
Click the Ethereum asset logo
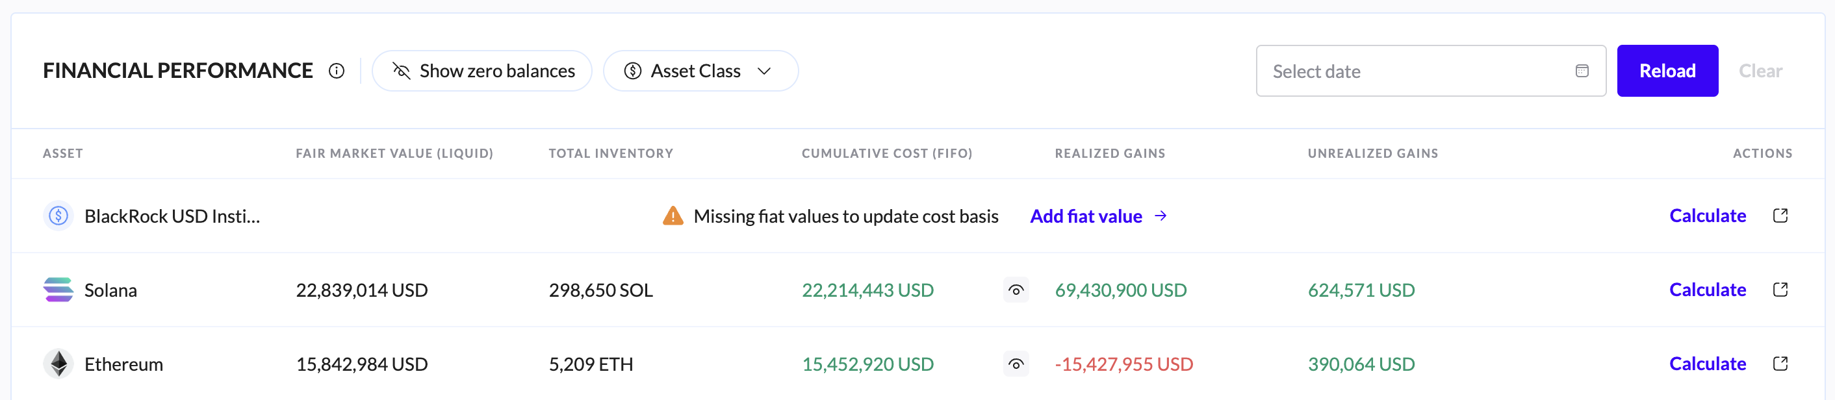click(x=58, y=364)
